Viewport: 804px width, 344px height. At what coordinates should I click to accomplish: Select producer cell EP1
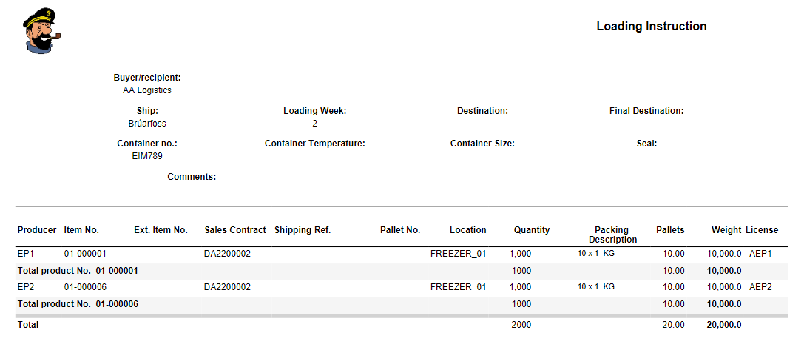[26, 254]
